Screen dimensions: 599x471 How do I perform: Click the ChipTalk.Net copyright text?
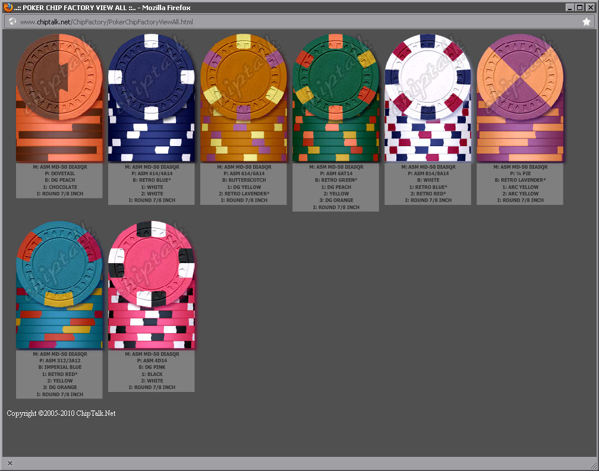[x=61, y=413]
